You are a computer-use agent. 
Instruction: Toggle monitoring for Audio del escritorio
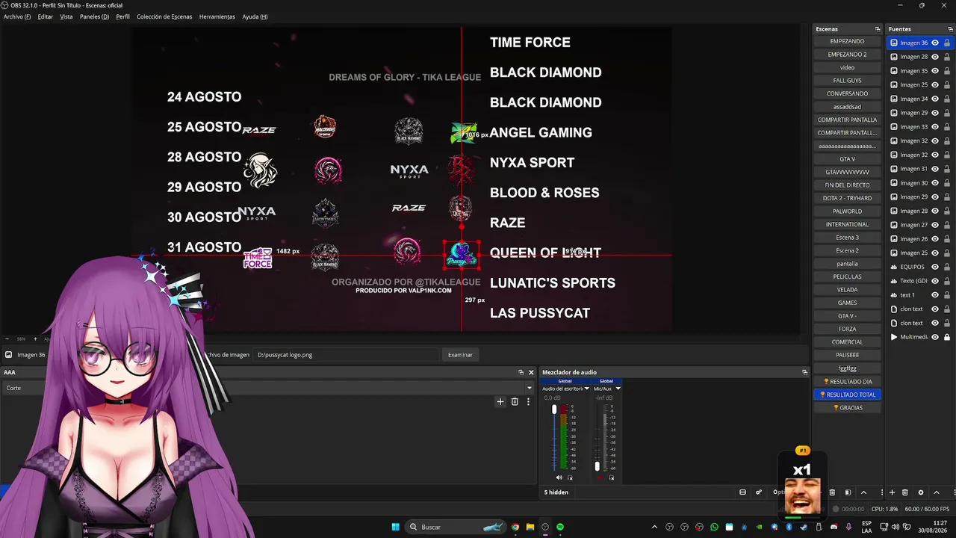(570, 477)
